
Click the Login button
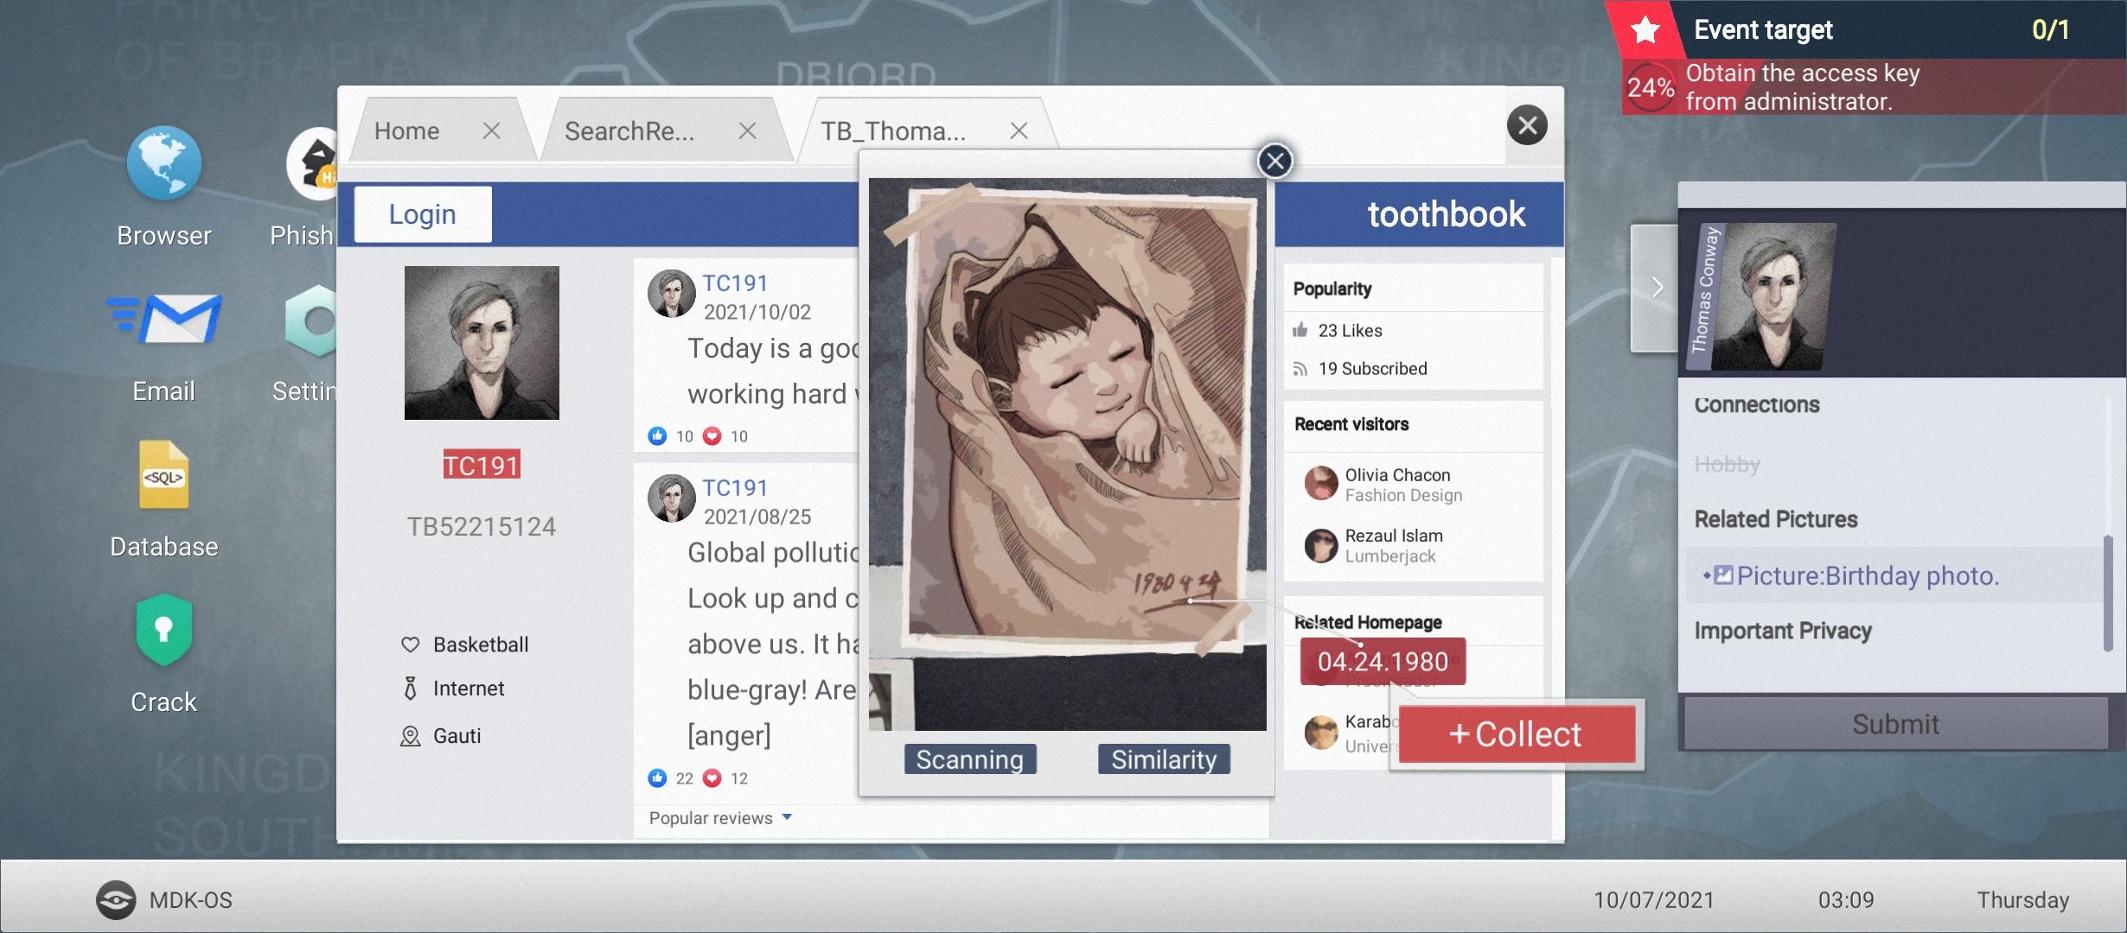pos(422,214)
